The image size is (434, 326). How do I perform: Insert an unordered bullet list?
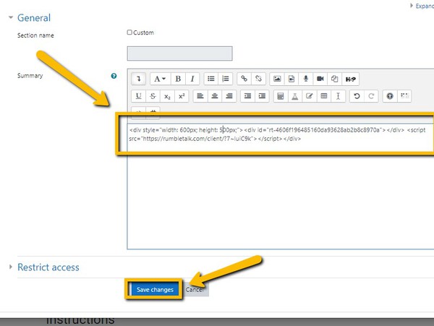tap(210, 78)
